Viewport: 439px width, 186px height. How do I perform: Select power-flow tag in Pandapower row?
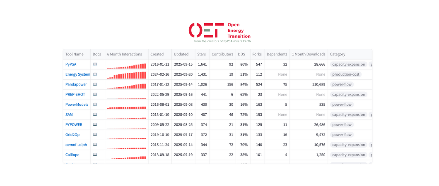click(x=342, y=84)
